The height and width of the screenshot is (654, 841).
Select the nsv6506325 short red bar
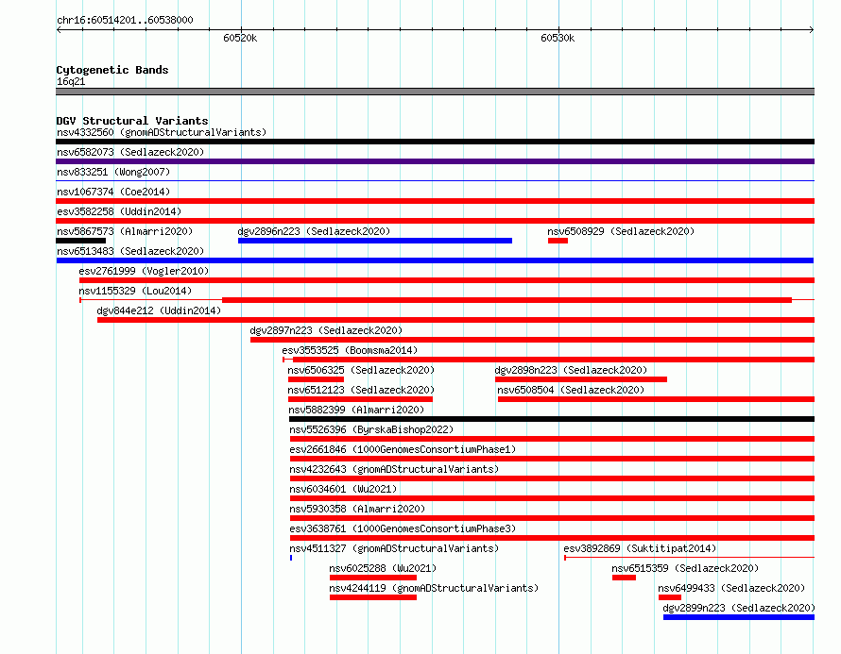tap(316, 379)
